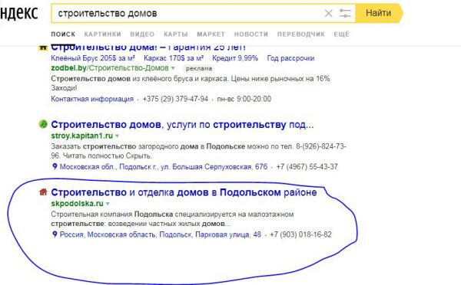The width and height of the screenshot is (461, 285).
Task: Open the Яндекс logo home link
Action: click(x=18, y=13)
